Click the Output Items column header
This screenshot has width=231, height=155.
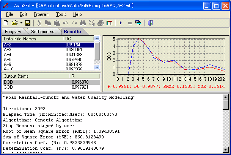tap(36, 76)
